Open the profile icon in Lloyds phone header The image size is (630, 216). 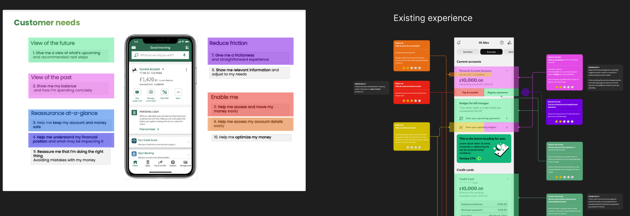pos(188,47)
